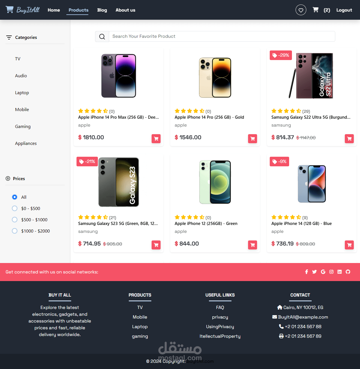Open FAQ link in footer

220,308
